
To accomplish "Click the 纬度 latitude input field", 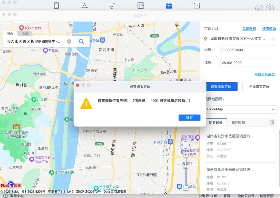I will coord(248,63).
